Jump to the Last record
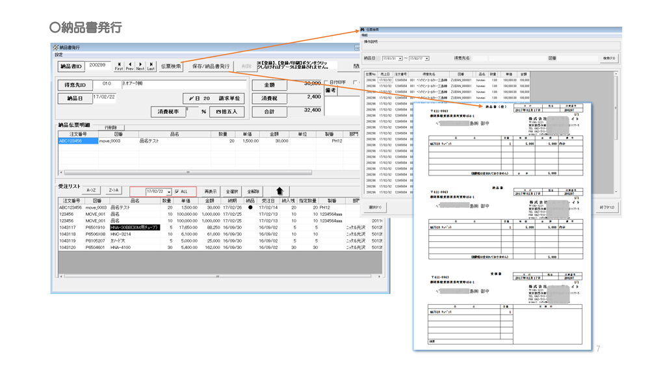The width and height of the screenshot is (650, 366). (151, 66)
